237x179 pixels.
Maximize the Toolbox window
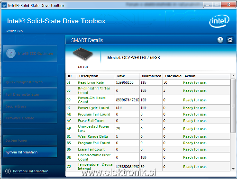[x=217, y=5]
